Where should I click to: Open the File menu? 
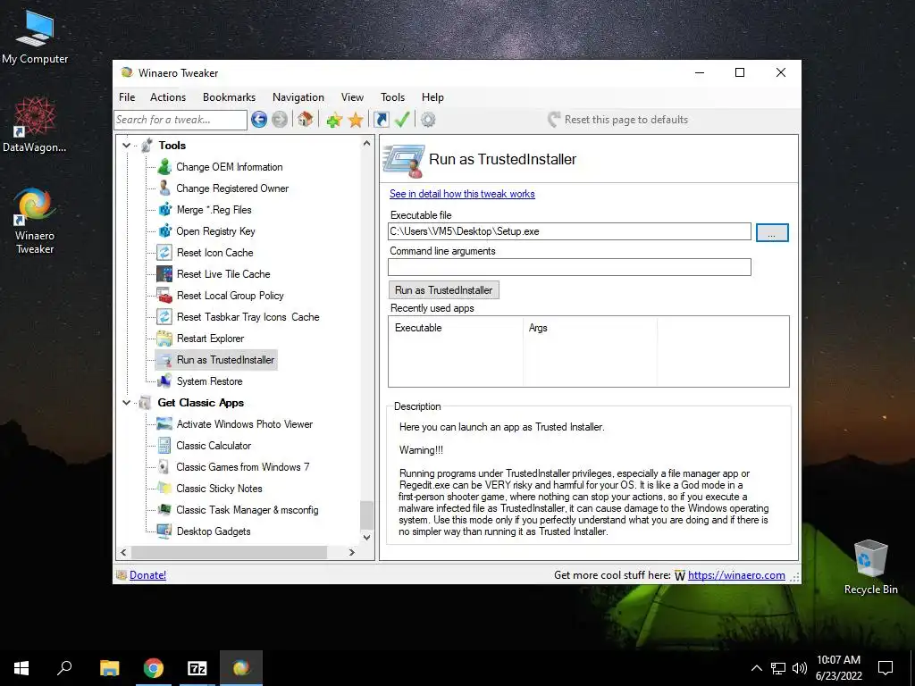point(127,97)
